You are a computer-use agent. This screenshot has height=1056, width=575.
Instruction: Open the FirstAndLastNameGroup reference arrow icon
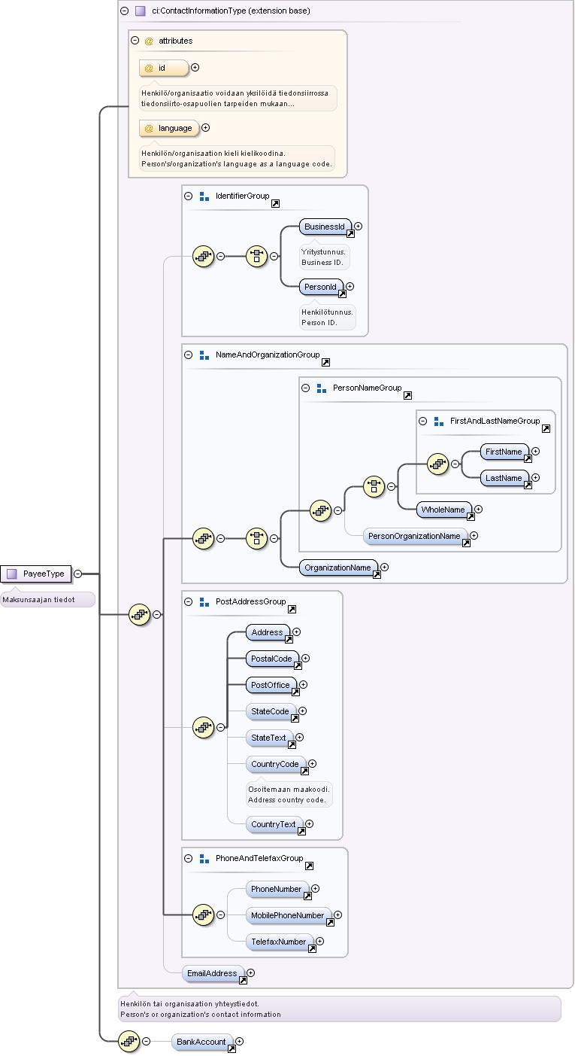[x=546, y=429]
